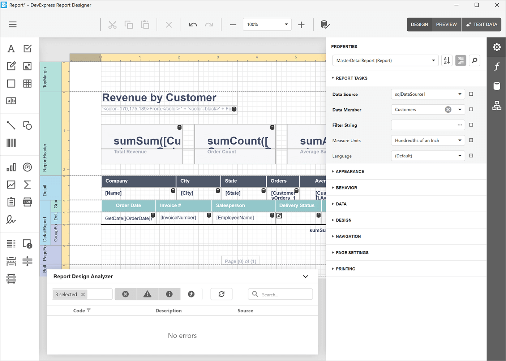Image resolution: width=506 pixels, height=361 pixels.
Task: Expand the APPEARANCE properties section
Action: (349, 171)
